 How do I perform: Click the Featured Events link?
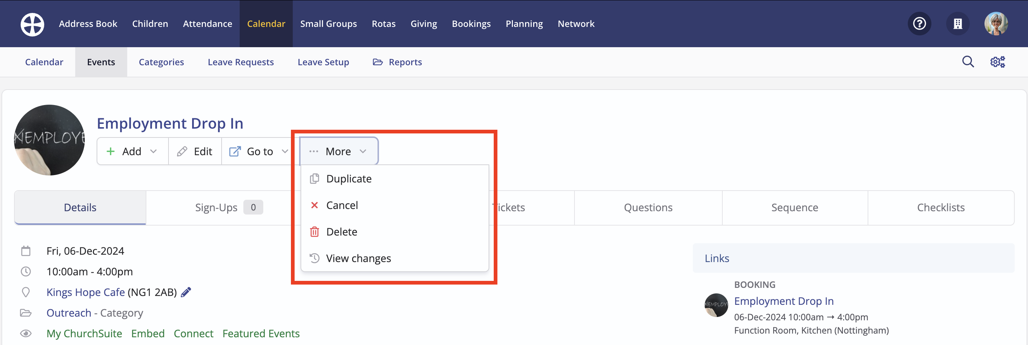click(x=261, y=334)
